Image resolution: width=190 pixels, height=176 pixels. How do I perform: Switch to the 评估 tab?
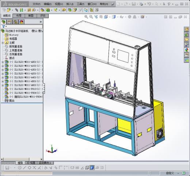[43, 16]
